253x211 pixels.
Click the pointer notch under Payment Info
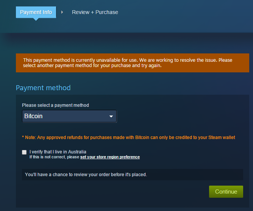pyautogui.click(x=36, y=19)
